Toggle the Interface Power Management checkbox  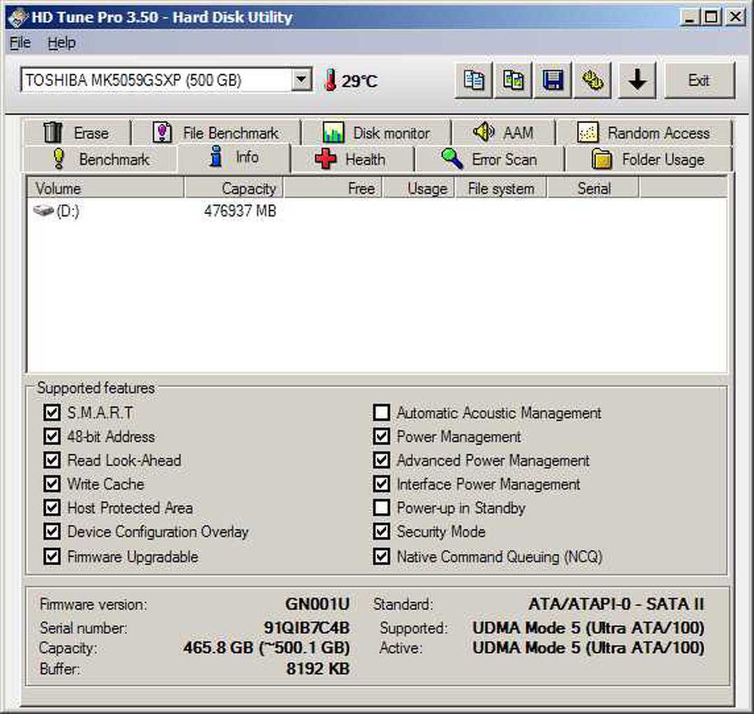coord(382,483)
